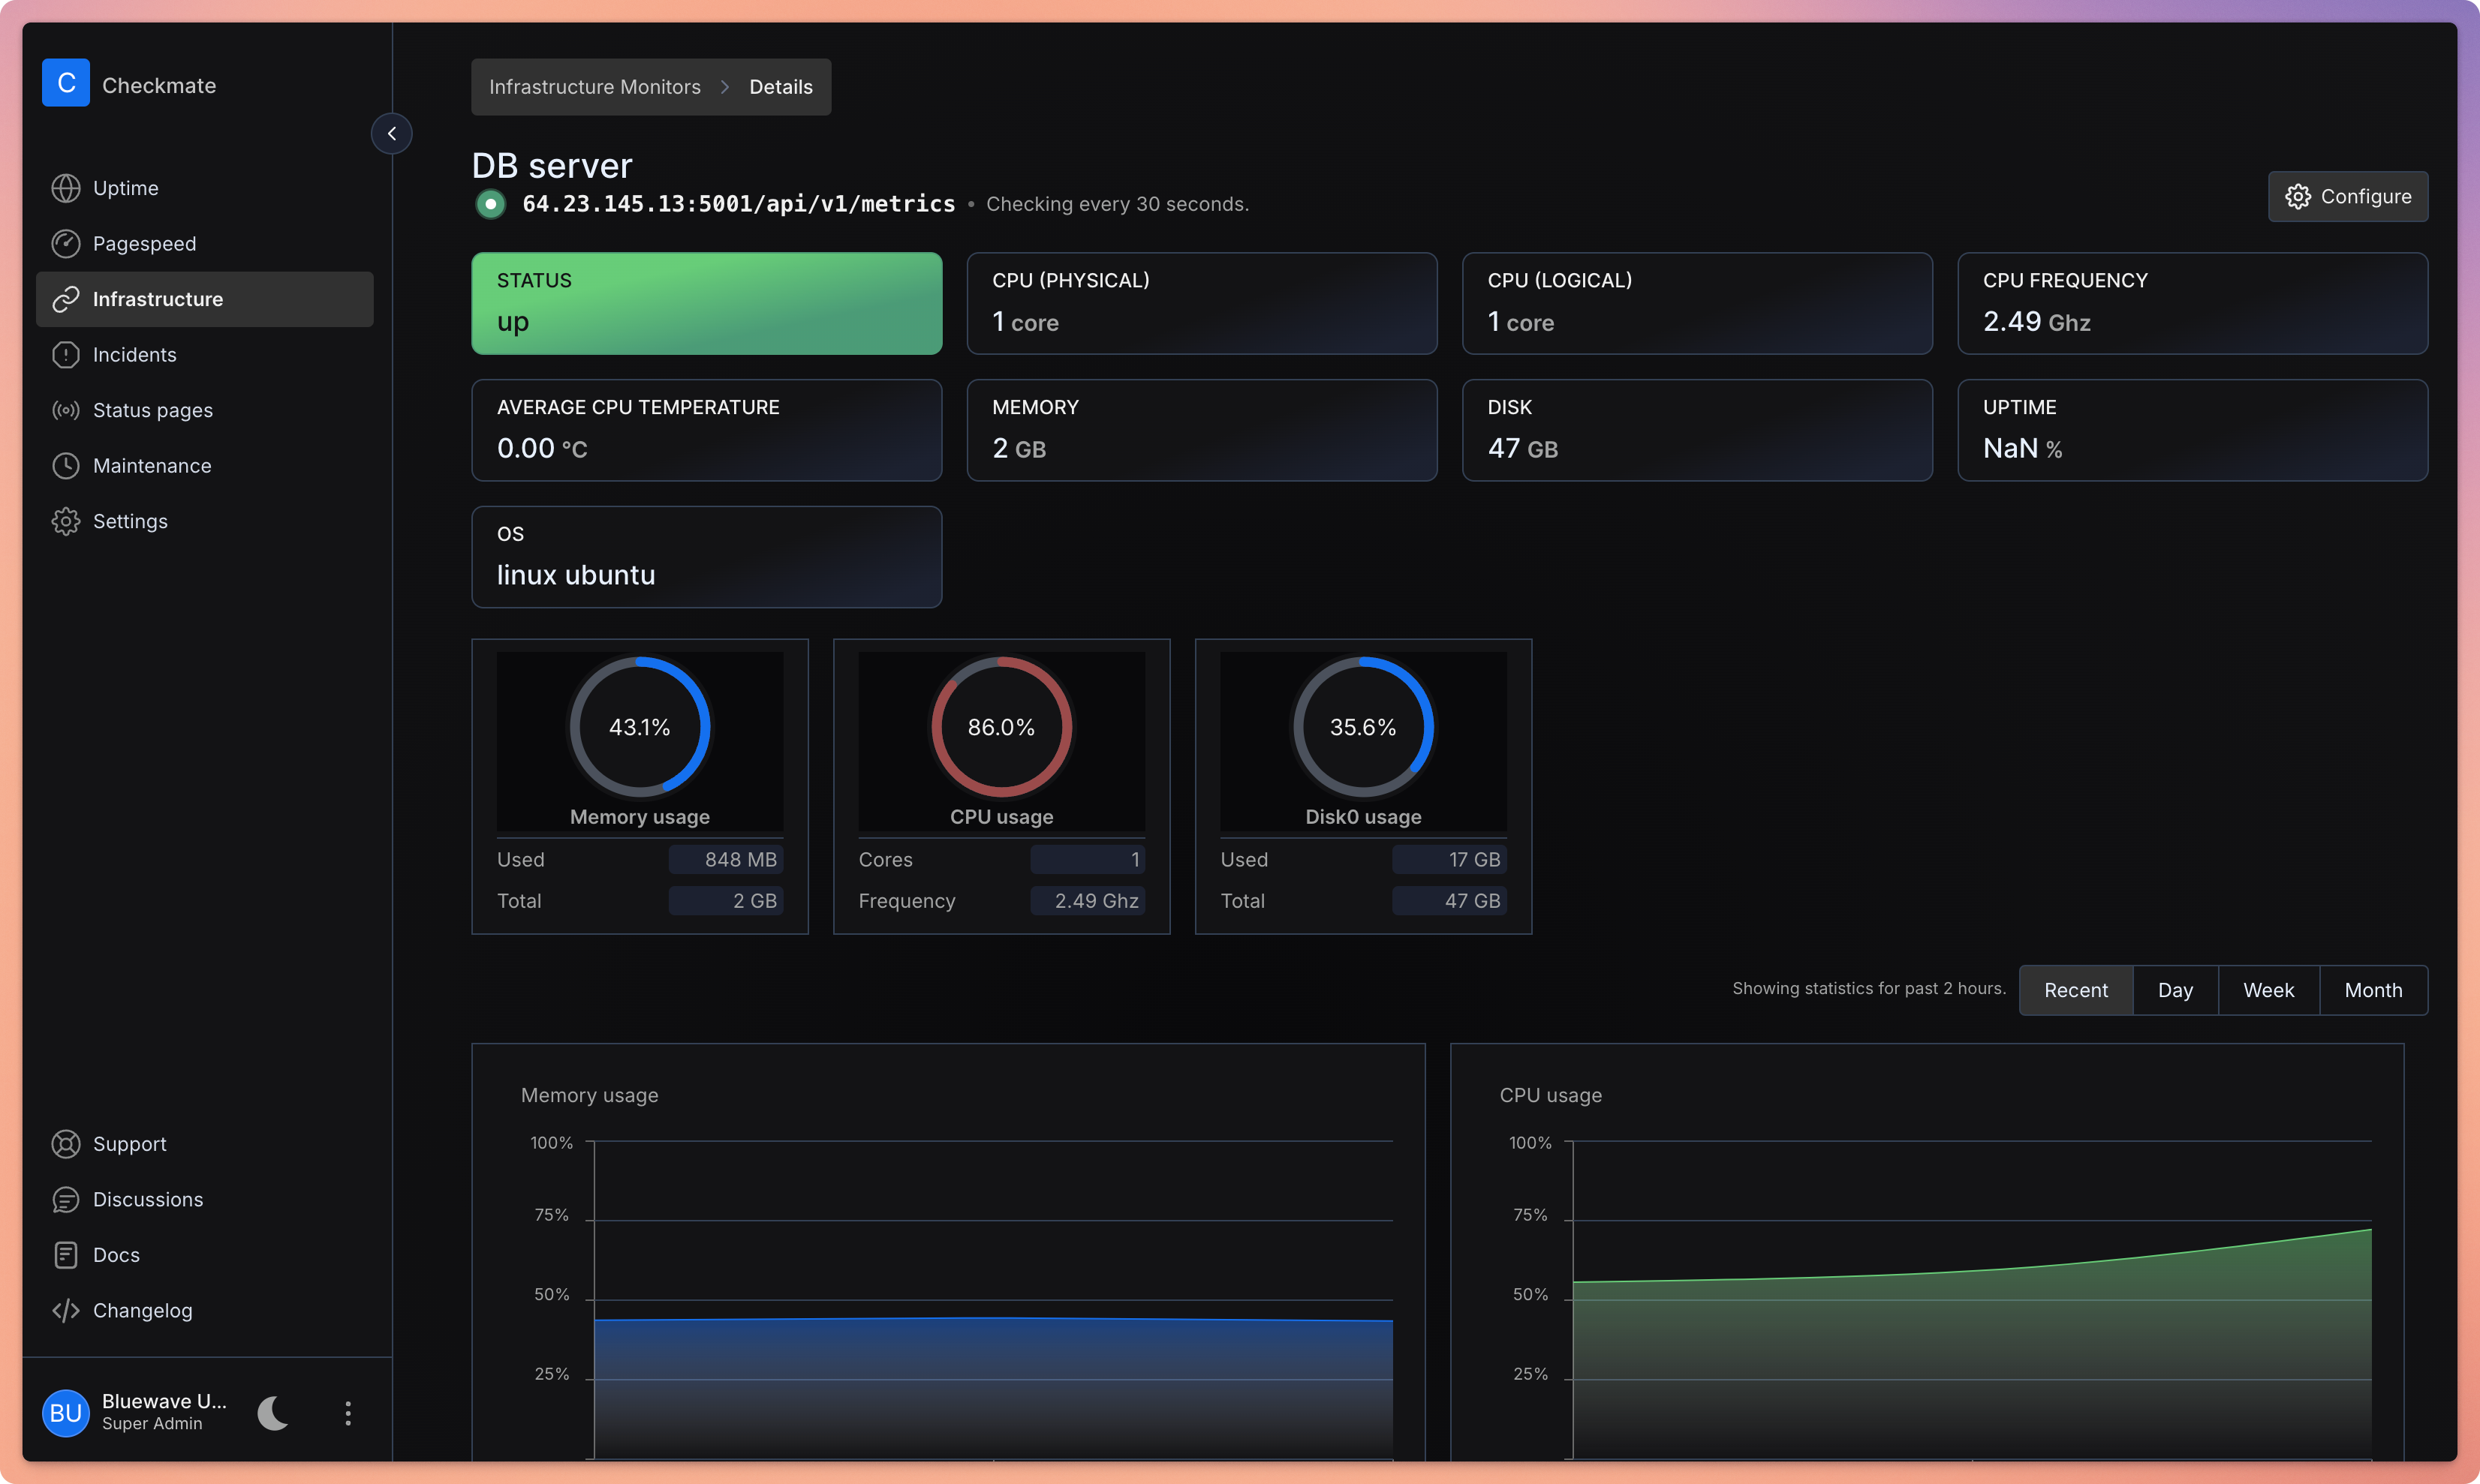Screen dimensions: 2480x1484
Task: Open Status pages broadcast icon
Action: [x=66, y=410]
